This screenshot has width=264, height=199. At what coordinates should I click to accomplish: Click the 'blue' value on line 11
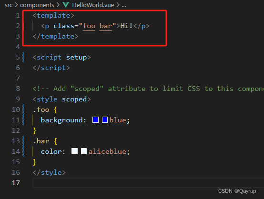click(118, 120)
